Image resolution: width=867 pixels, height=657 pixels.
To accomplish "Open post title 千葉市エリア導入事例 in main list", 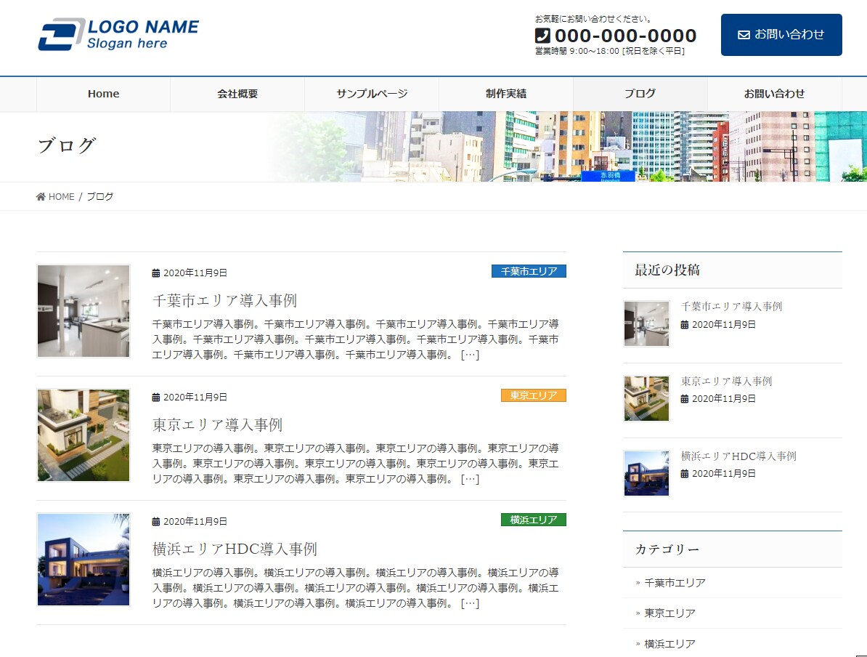I will 224,301.
